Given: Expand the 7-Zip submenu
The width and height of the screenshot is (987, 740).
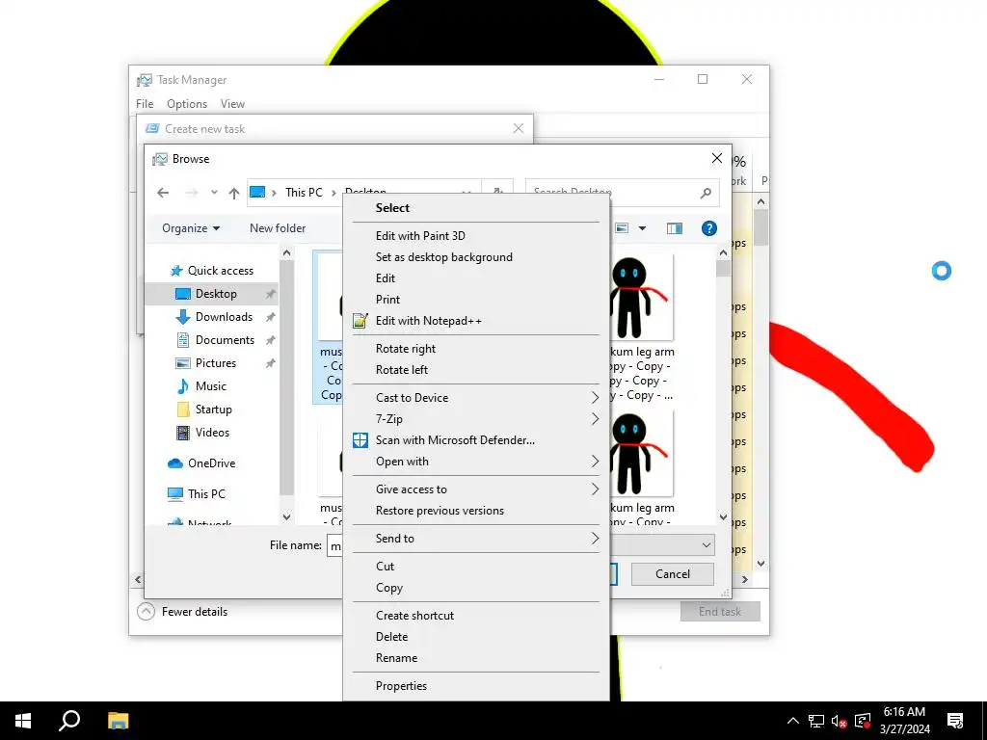Looking at the screenshot, I should pos(476,419).
